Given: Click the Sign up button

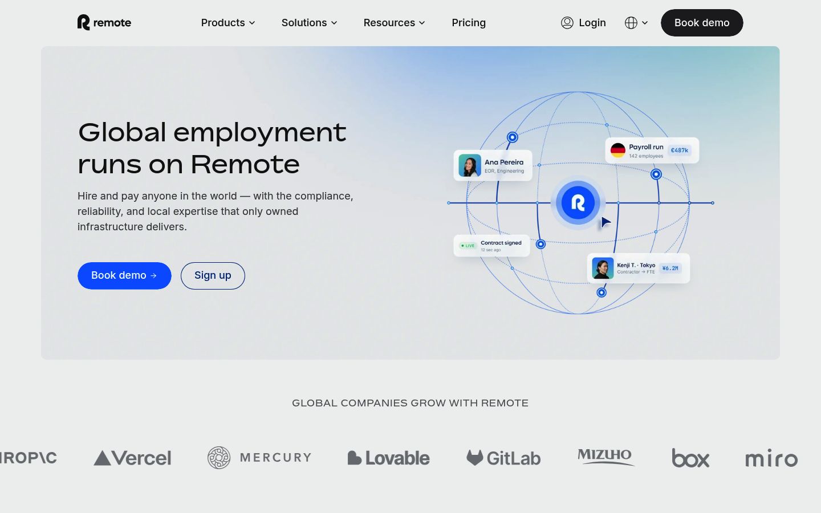Looking at the screenshot, I should (x=213, y=276).
